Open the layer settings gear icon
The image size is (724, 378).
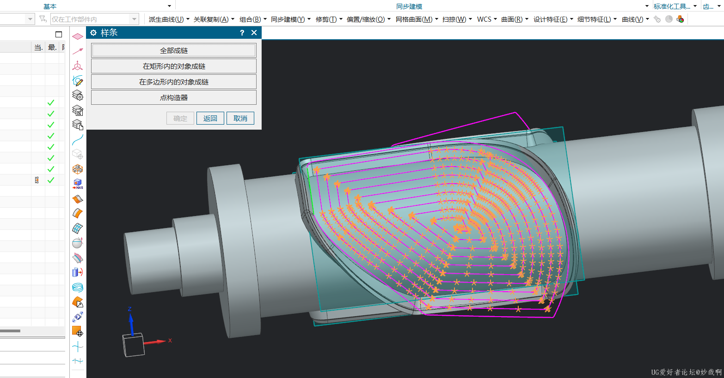coord(78,95)
